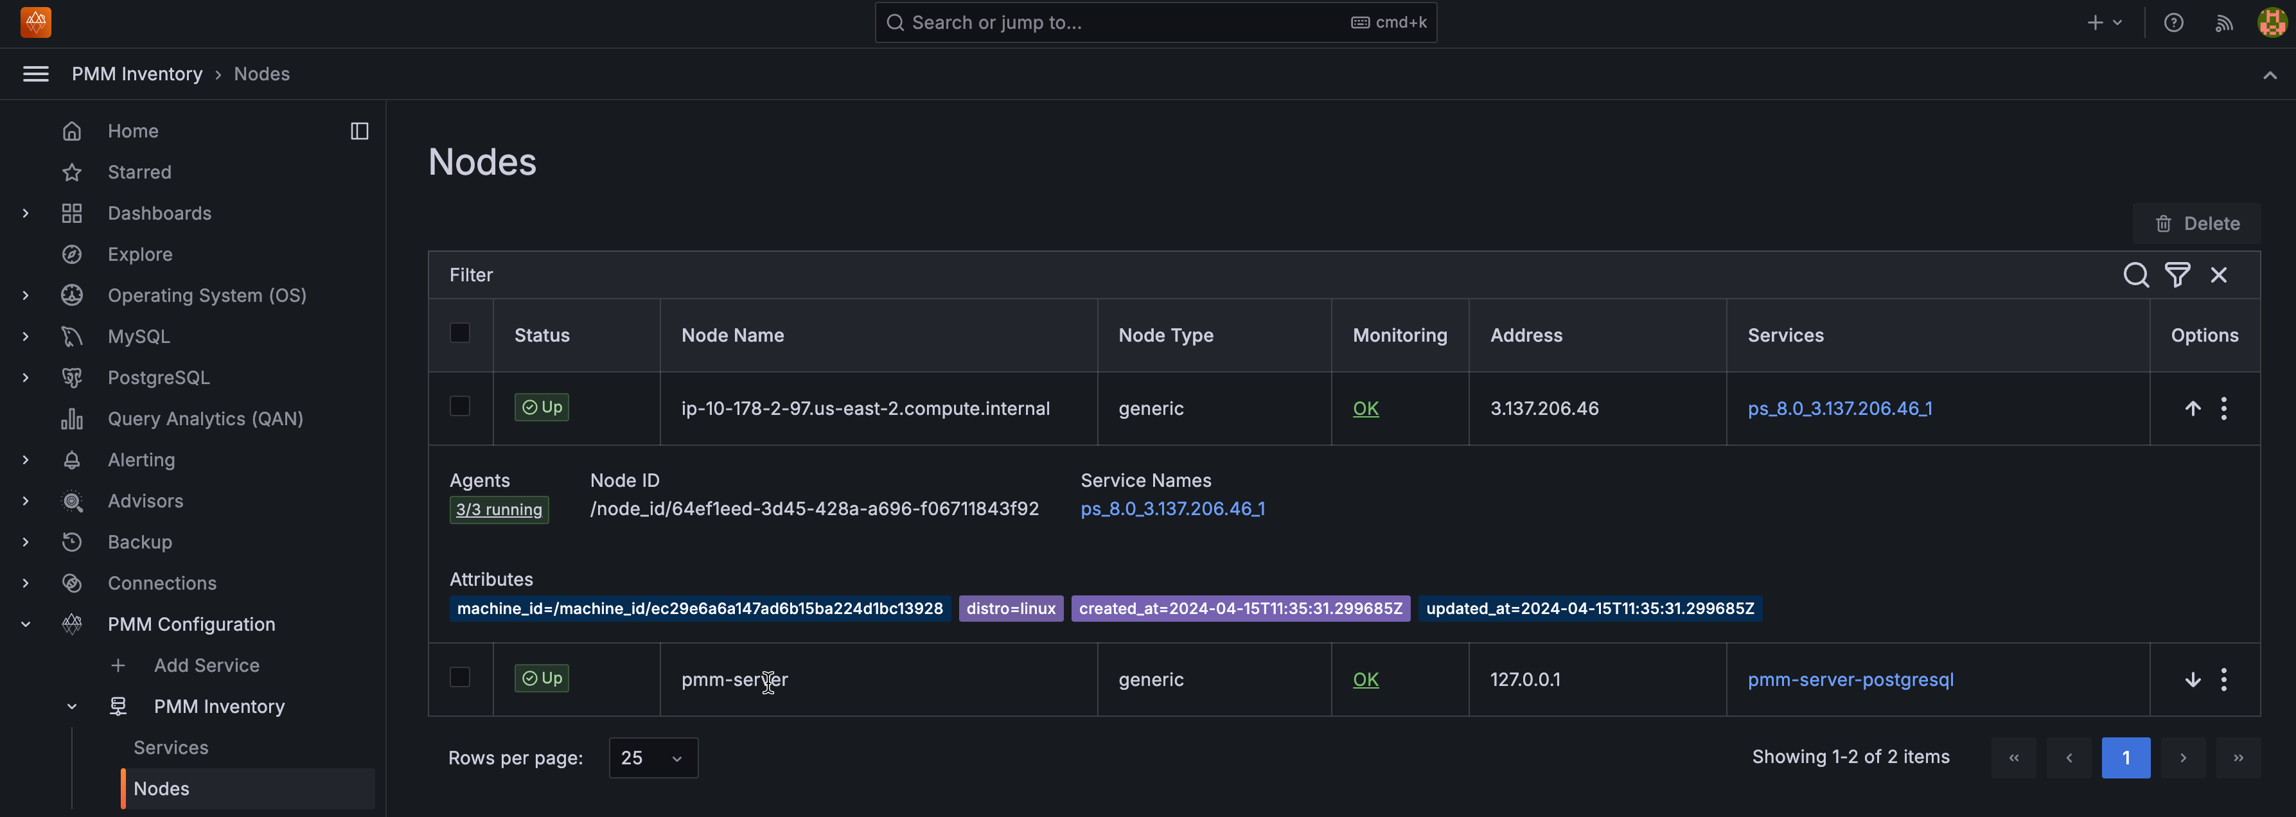Click the Backup history icon
The height and width of the screenshot is (817, 2296).
point(72,541)
